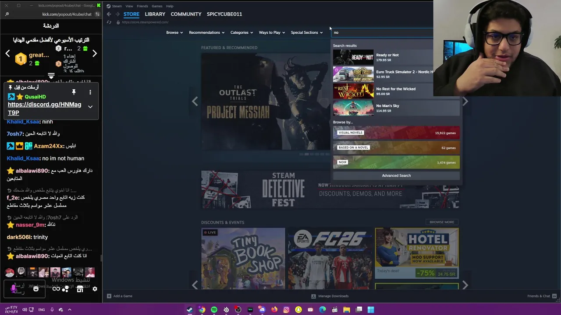Open the View menu in Steam
Viewport: 561px width, 315px height.
129,6
